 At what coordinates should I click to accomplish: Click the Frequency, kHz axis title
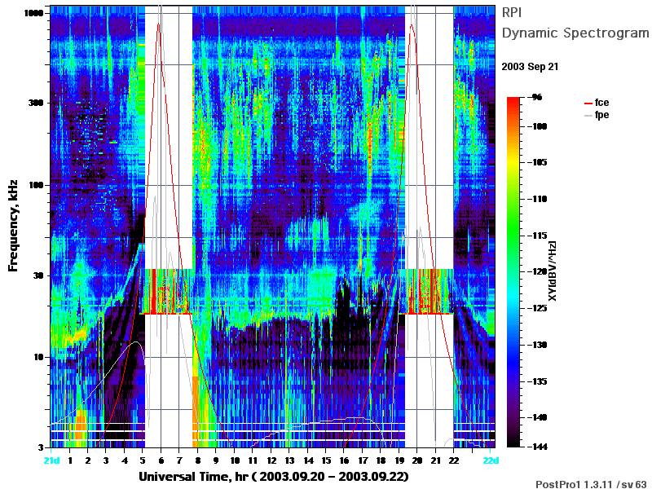coord(13,226)
